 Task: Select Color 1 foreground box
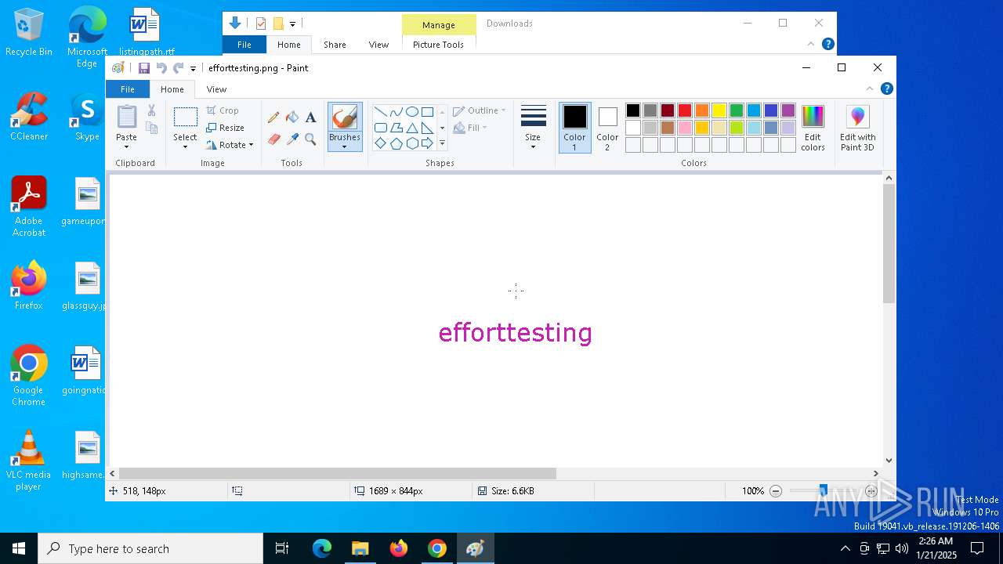[574, 128]
